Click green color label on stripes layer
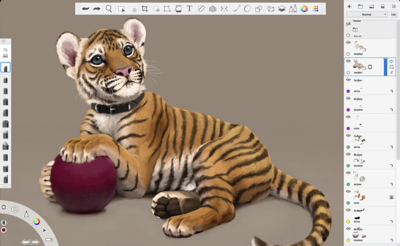400x246 pixels. [x=348, y=184]
